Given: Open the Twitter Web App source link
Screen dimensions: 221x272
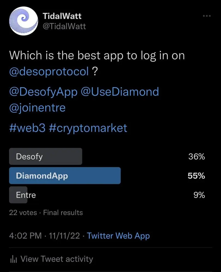Looking at the screenshot, I should (x=118, y=236).
